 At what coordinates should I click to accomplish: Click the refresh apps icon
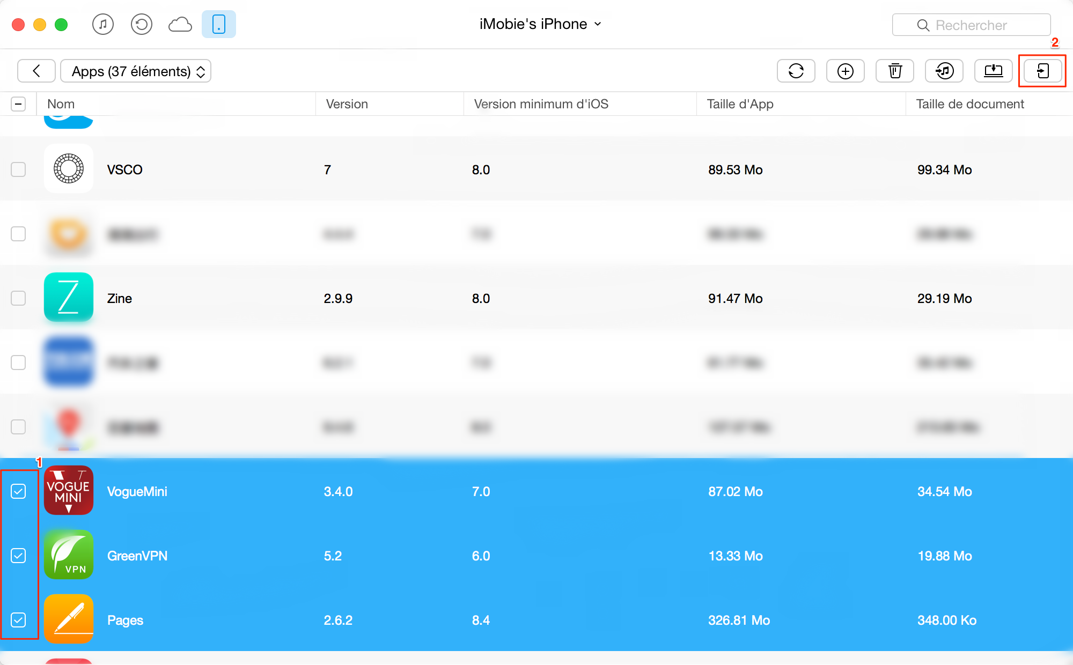pos(796,71)
